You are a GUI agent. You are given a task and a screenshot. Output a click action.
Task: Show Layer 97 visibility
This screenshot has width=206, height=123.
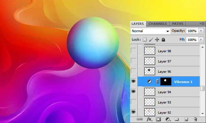(134, 61)
